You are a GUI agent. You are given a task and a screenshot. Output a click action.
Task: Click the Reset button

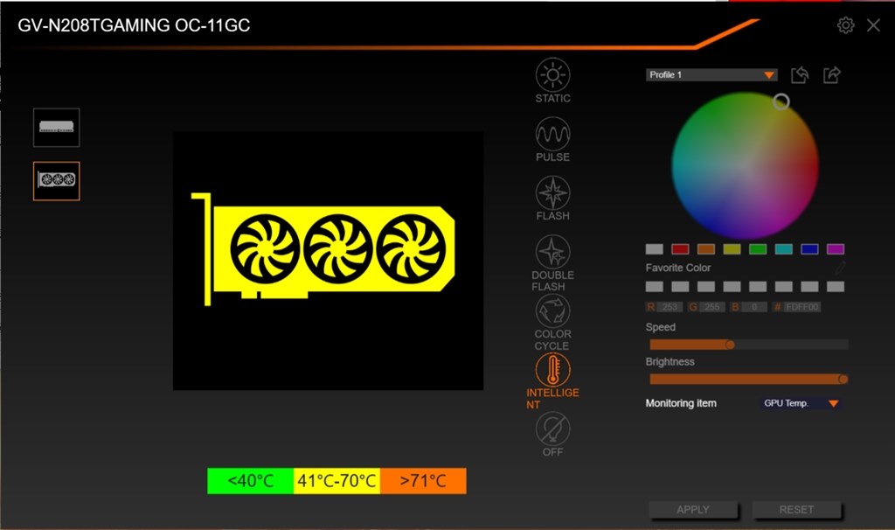[x=796, y=509]
